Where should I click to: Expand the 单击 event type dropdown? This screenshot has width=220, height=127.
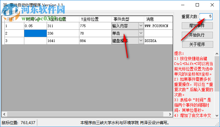coord(141,33)
